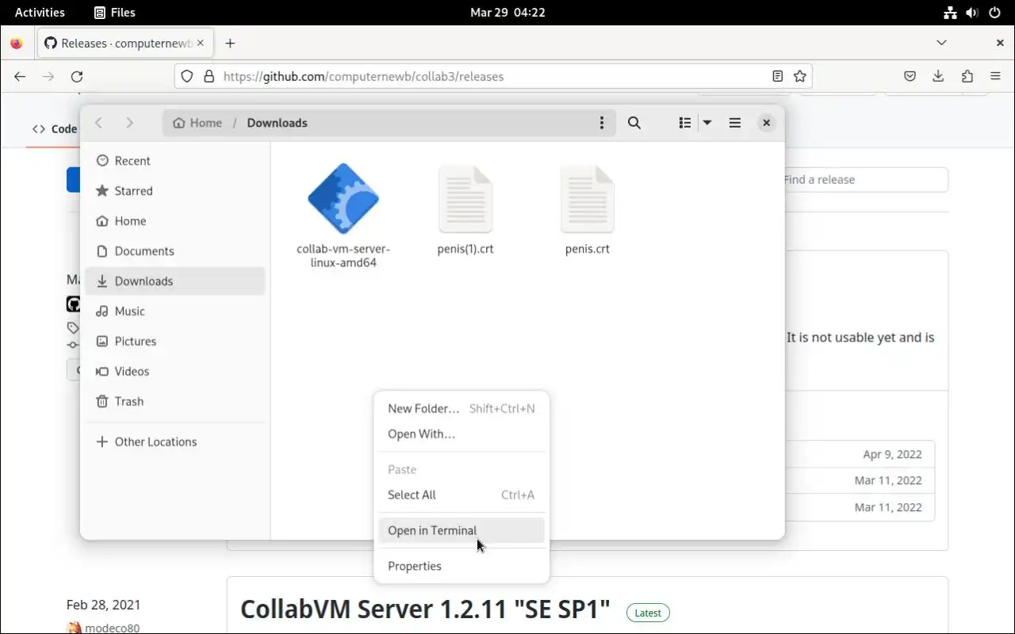Open the Downloads path three-dot menu
Screen dimensions: 1015x634
(602, 123)
